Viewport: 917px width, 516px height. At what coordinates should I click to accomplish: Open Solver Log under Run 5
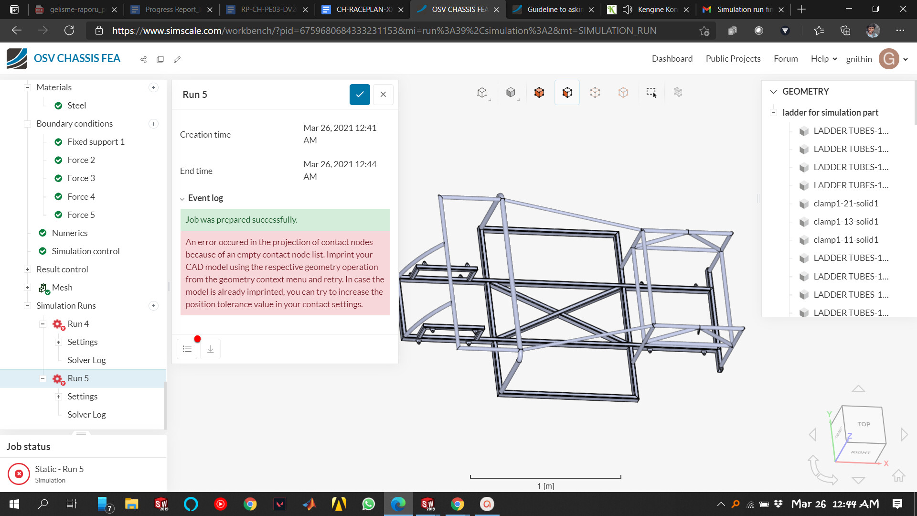86,415
